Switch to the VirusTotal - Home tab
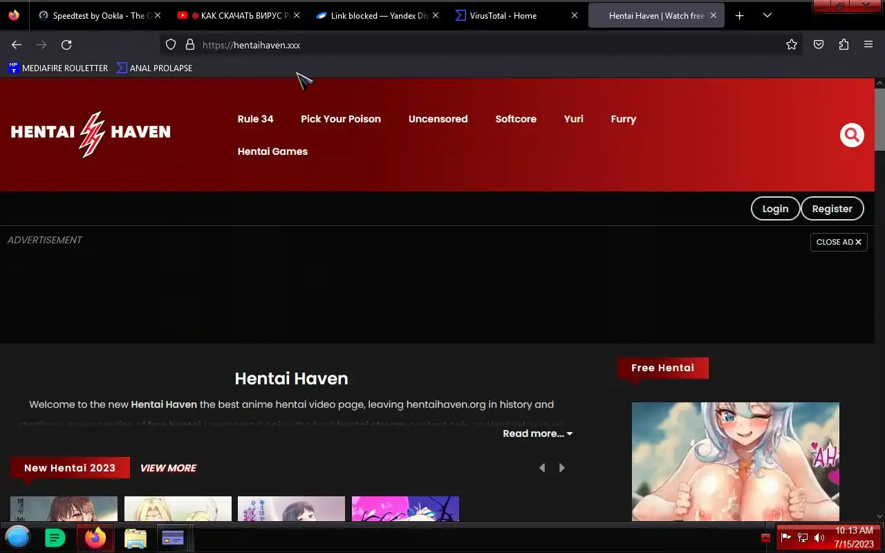 (x=515, y=15)
